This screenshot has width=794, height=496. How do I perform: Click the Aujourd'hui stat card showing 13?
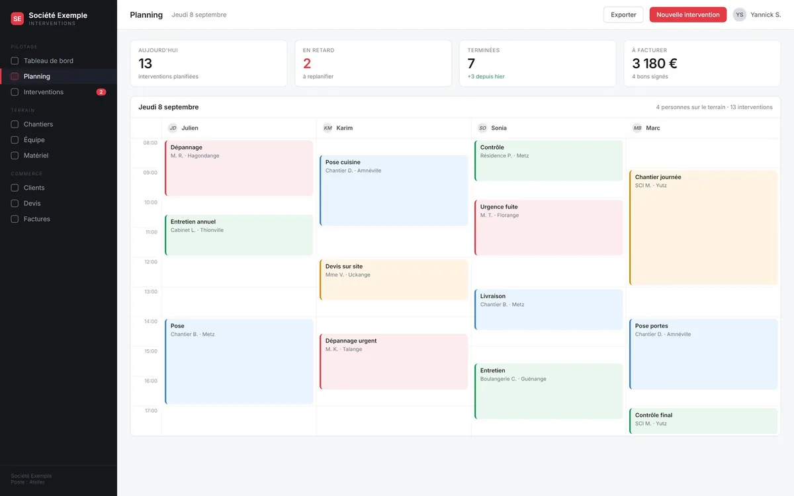coord(208,63)
